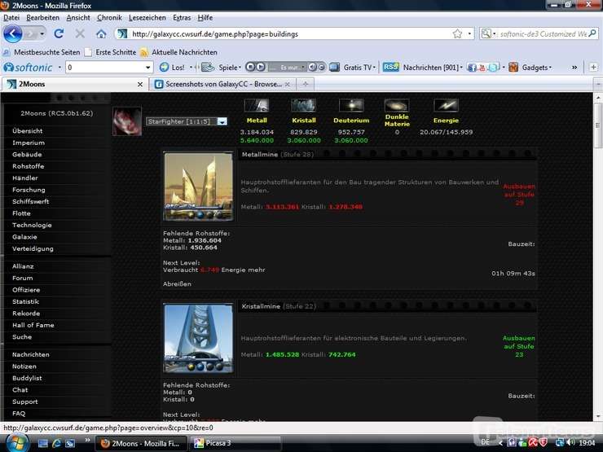Bookmark this page with the star icon
The height and width of the screenshot is (452, 603).
click(x=457, y=34)
